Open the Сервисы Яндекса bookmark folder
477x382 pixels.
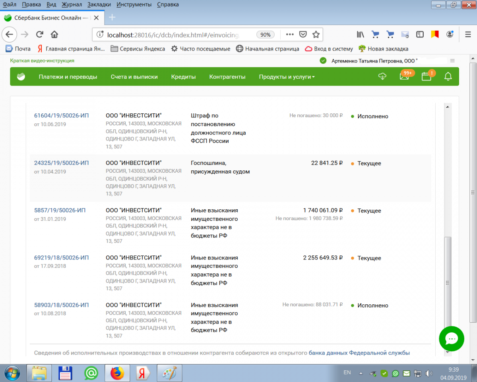pyautogui.click(x=138, y=49)
